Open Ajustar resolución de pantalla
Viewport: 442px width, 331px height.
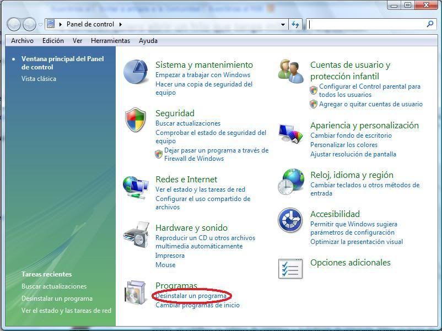pos(353,154)
